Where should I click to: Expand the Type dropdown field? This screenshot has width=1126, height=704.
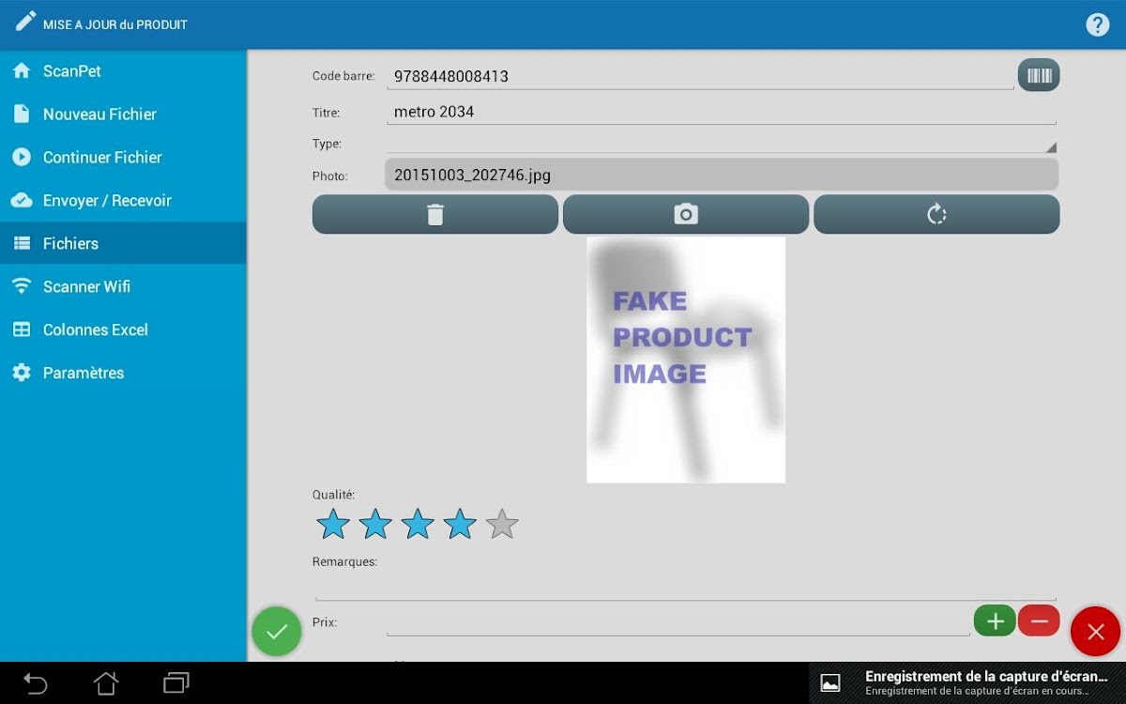[x=721, y=144]
